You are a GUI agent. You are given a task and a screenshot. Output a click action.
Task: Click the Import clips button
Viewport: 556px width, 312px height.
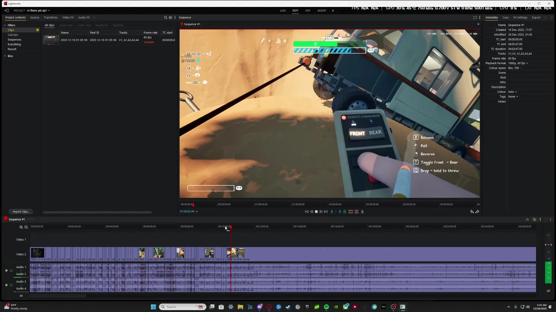21,211
